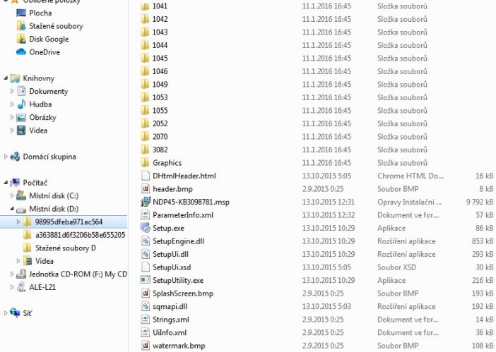The height and width of the screenshot is (352, 496).
Task: Click the 9 792 kB size value
Action: coord(480,202)
